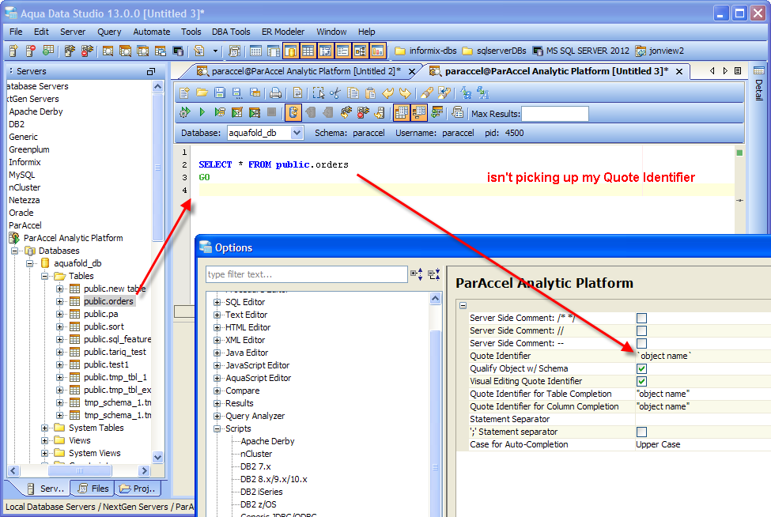Click the Execute icon with double green arrows
This screenshot has width=771, height=517.
[185, 112]
